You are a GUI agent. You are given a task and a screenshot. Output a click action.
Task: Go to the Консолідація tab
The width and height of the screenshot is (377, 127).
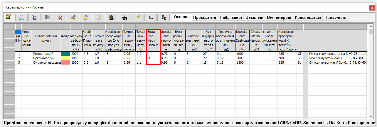pos(308,18)
